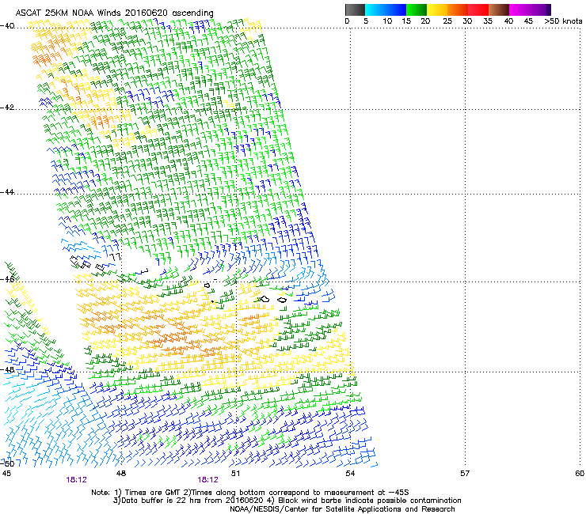The width and height of the screenshot is (586, 514).
Task: Click the black island outline near 51.7E 46.4S
Action: pyautogui.click(x=264, y=299)
